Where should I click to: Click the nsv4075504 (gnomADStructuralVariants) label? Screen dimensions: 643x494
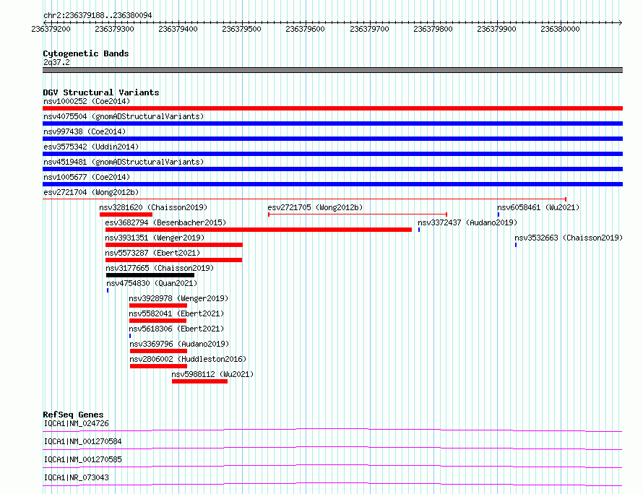tap(124, 116)
